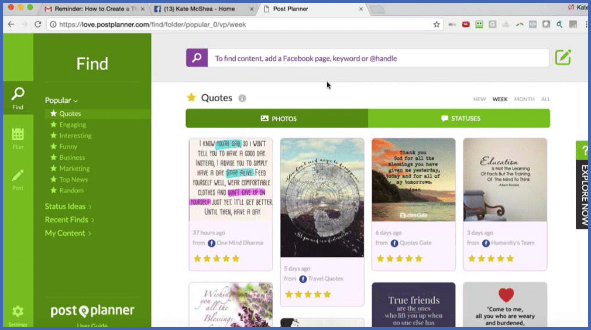Filter results by NEW
The image size is (591, 330).
pos(479,99)
